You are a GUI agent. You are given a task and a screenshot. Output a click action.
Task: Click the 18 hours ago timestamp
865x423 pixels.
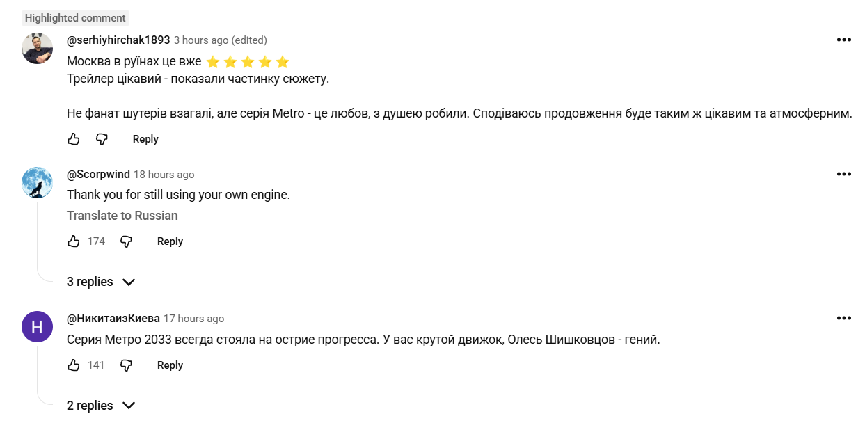164,174
